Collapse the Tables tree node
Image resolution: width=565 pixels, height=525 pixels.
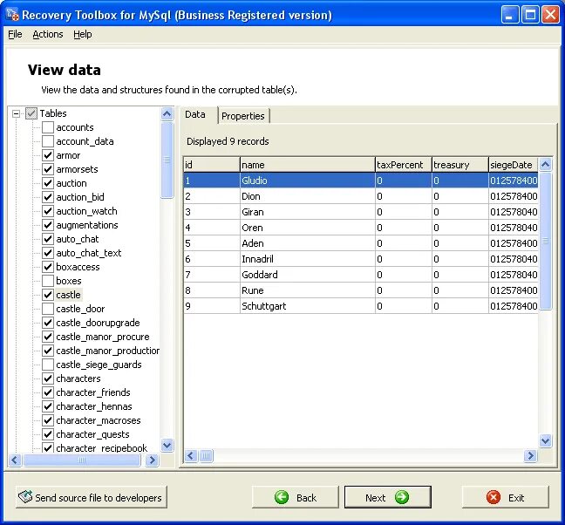coord(16,114)
